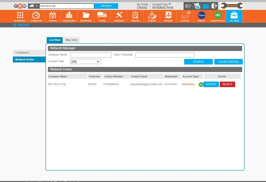Click the logout door icon
This screenshot has width=266, height=182.
click(214, 6)
